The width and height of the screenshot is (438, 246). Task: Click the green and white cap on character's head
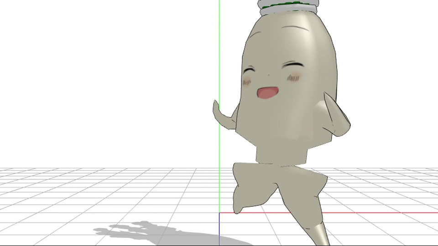tap(289, 7)
